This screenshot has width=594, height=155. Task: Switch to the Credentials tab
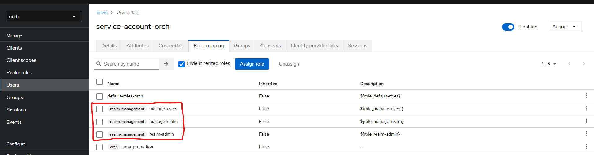click(x=171, y=46)
